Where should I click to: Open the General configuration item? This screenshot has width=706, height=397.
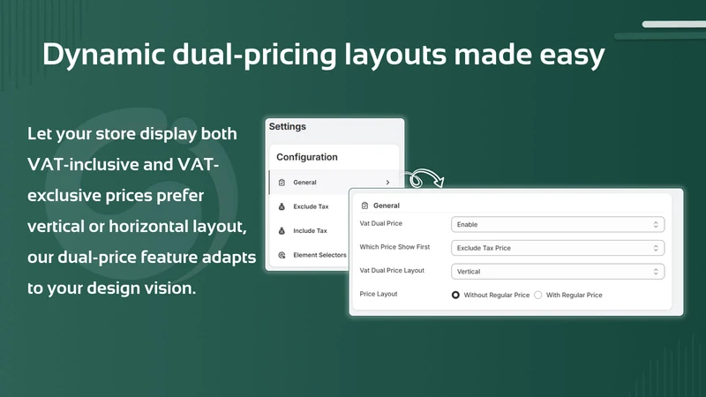point(334,183)
